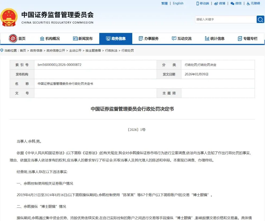Open the 统计信息 statistics tab

(214, 39)
